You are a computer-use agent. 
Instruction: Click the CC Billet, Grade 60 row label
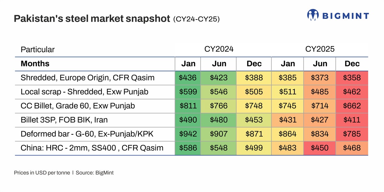78,106
